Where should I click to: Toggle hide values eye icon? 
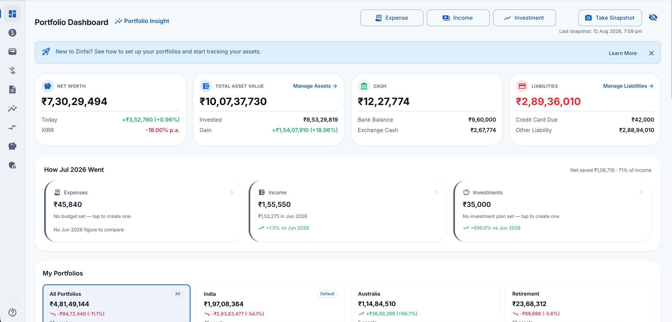(653, 17)
